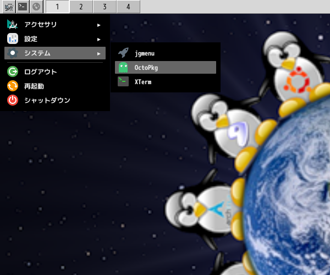This screenshot has height=275, width=330.
Task: Click the XTerm terminal icon
Action: 123,81
